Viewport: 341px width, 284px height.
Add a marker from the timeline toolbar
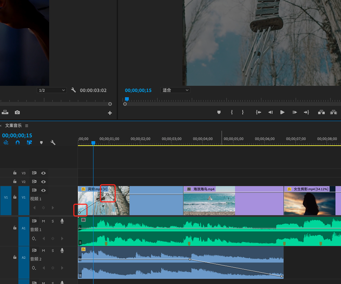41,143
